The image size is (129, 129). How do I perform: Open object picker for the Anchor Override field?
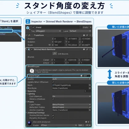click(x=90, y=110)
